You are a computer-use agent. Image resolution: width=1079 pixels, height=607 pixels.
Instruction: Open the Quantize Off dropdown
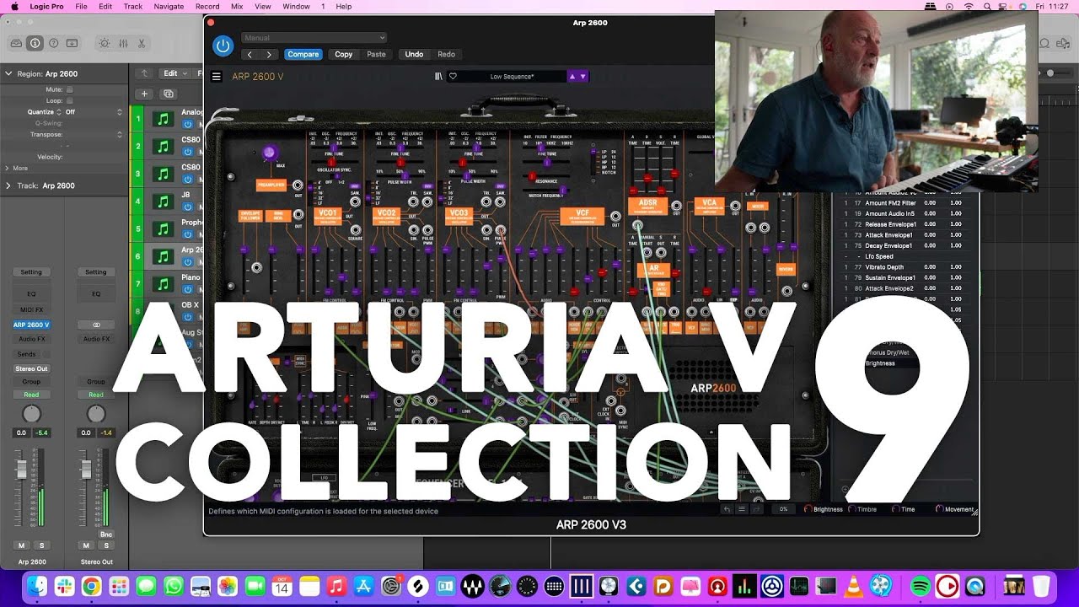[93, 111]
